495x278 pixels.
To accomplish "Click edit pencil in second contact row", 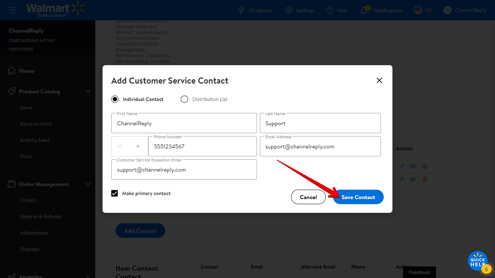I will pyautogui.click(x=401, y=179).
